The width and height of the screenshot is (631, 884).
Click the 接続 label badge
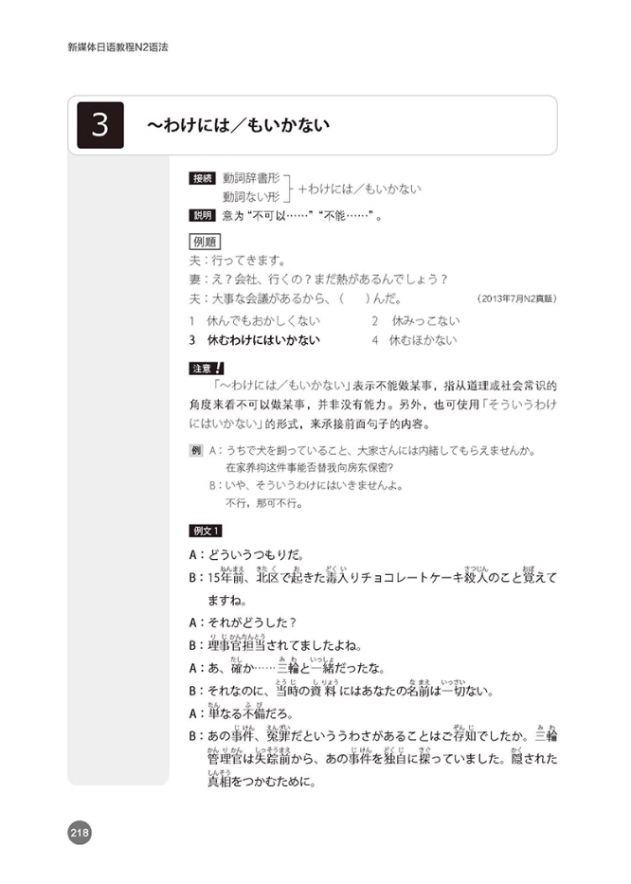point(203,178)
